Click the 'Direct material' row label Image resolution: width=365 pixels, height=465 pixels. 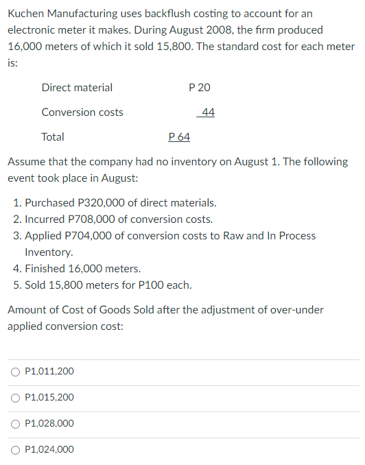pos(77,88)
